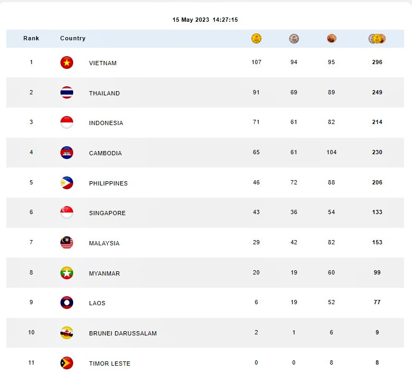Click the Laos flag icon

[67, 303]
